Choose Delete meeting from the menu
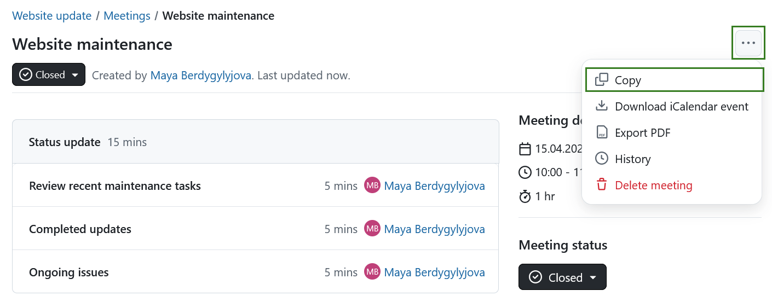The image size is (772, 296). click(x=653, y=185)
